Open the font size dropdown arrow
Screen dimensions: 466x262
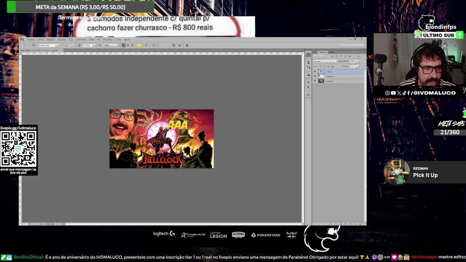point(94,45)
